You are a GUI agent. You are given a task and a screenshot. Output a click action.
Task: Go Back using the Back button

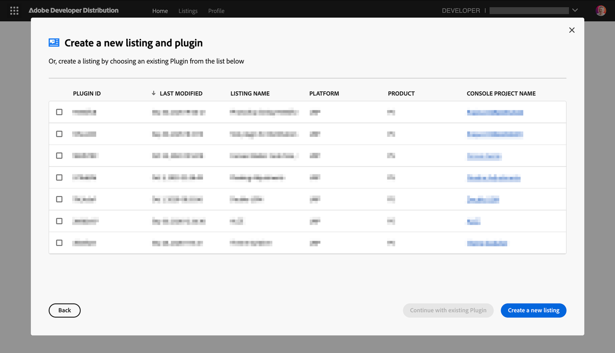pos(64,310)
